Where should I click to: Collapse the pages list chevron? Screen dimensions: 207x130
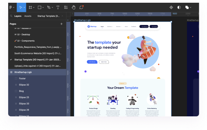pyautogui.click(x=62, y=16)
